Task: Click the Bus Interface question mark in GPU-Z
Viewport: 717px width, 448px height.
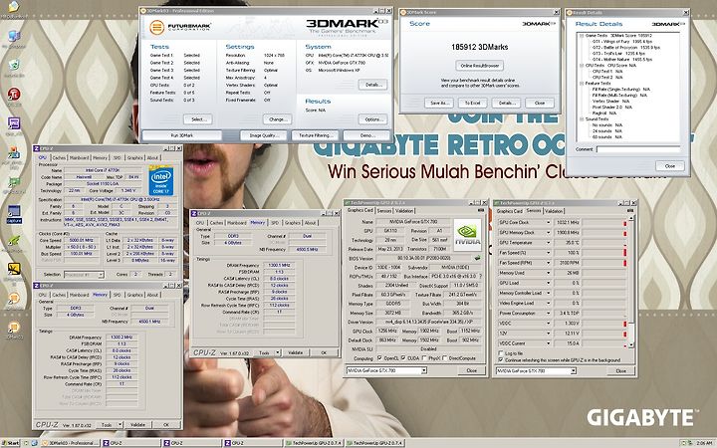Action: click(x=480, y=276)
